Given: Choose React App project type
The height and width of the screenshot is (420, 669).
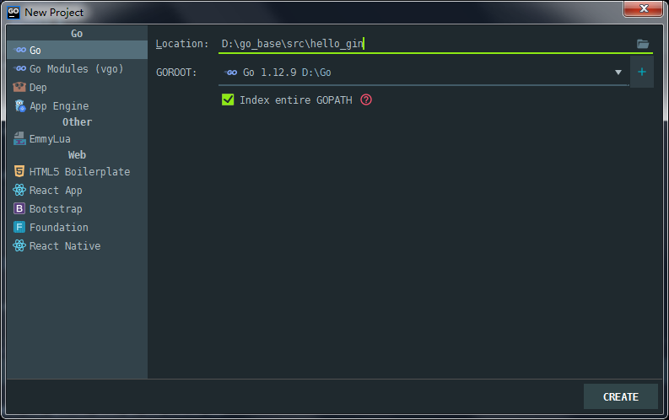Looking at the screenshot, I should coord(77,190).
